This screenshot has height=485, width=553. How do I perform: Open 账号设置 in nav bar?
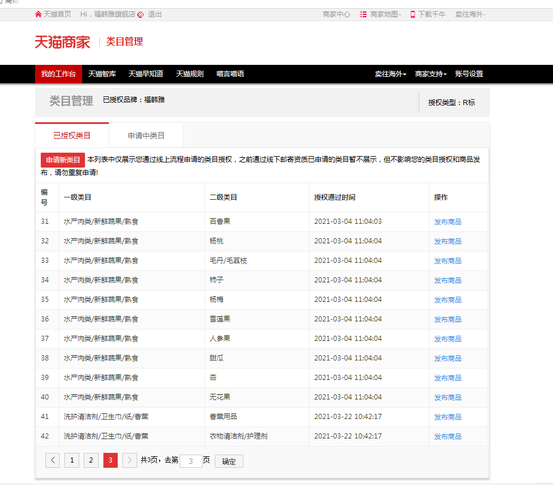click(x=469, y=74)
